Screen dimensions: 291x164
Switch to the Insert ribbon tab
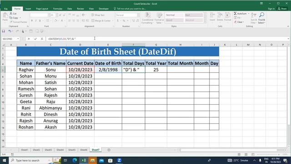coord(28,9)
